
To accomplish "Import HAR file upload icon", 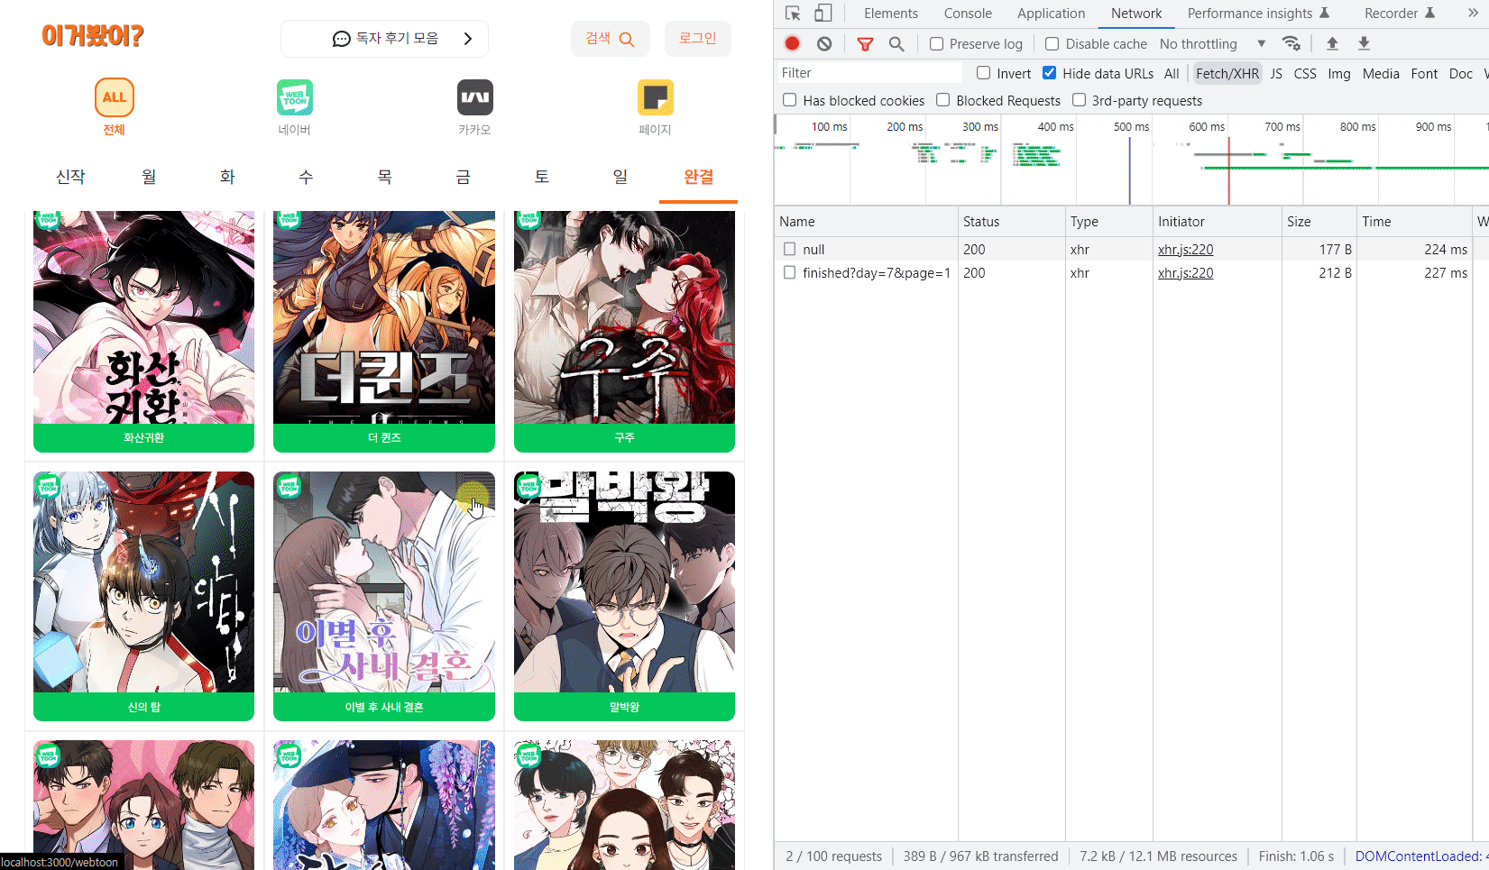I will 1332,43.
